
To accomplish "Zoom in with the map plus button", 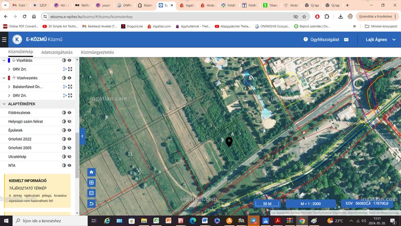I will click(91, 183).
